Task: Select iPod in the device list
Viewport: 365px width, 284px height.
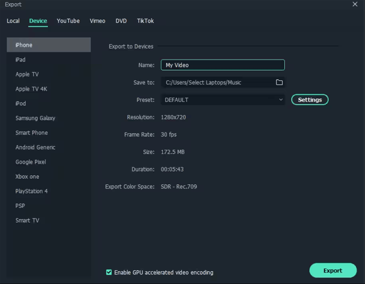Action: (x=48, y=104)
